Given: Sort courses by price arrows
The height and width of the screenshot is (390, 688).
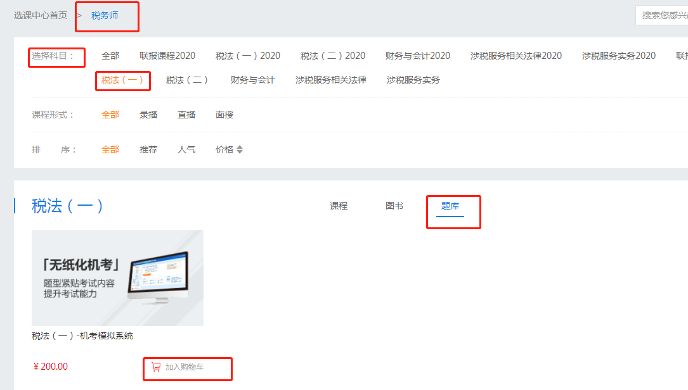Looking at the screenshot, I should pos(240,150).
